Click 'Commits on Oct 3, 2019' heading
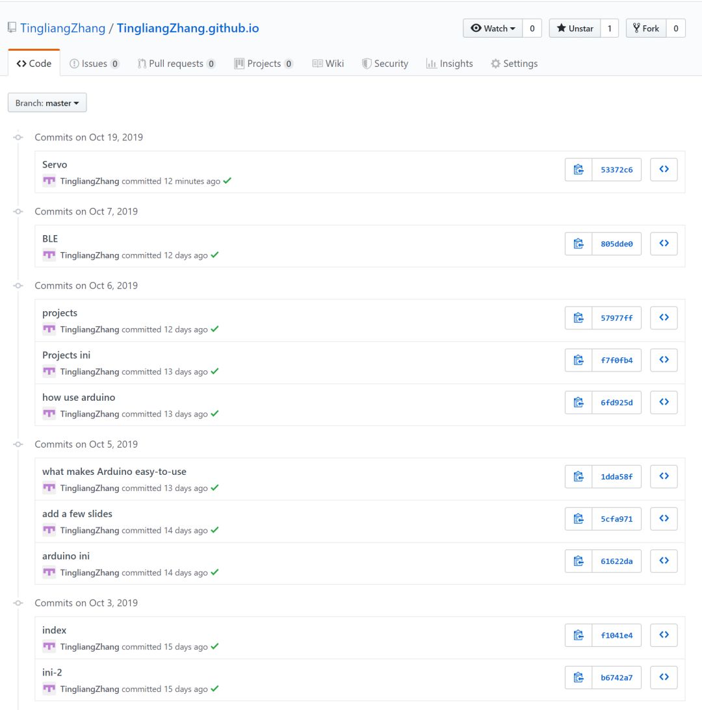 click(x=86, y=603)
